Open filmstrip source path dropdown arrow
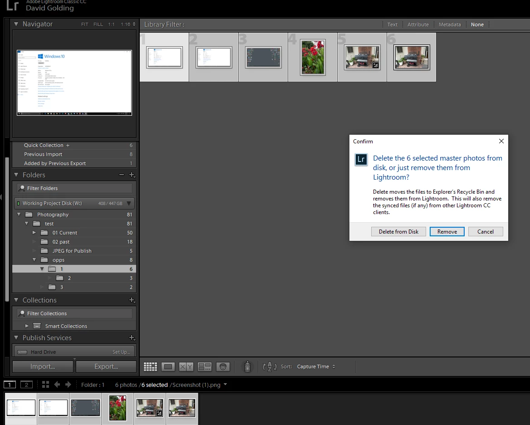This screenshot has height=425, width=530. tap(226, 385)
